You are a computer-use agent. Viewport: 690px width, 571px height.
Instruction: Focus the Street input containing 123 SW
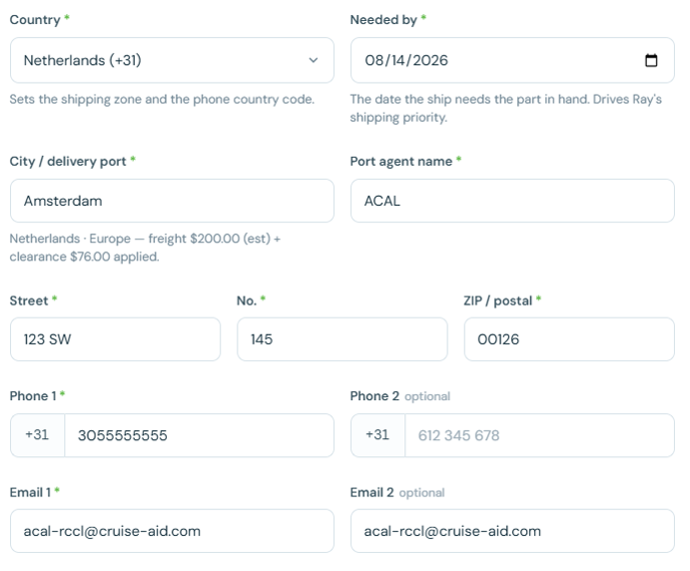click(x=115, y=339)
